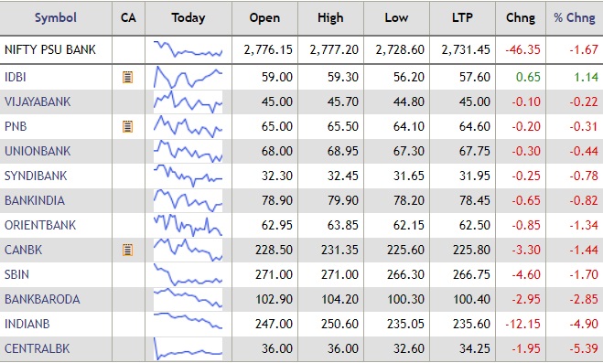The image size is (603, 363).
Task: Select the NIFTY PSU BANK index row
Action: tap(302, 49)
